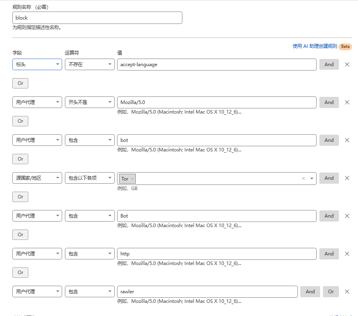Open the 源国家/地区 field dropdown
358x316 pixels.
pos(37,178)
